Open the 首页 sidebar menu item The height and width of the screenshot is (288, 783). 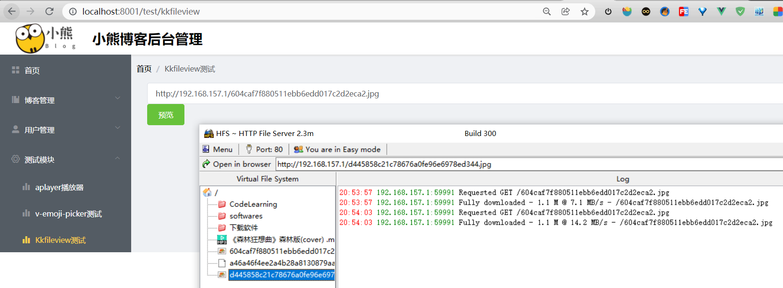66,70
